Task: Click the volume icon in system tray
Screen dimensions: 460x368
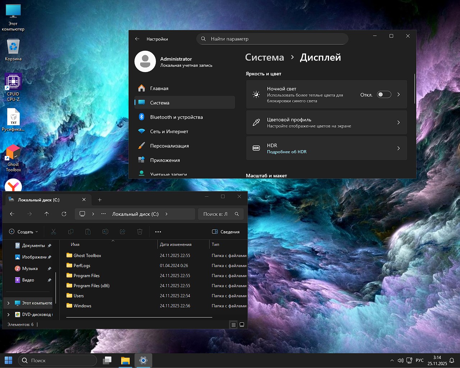Action: pyautogui.click(x=400, y=360)
